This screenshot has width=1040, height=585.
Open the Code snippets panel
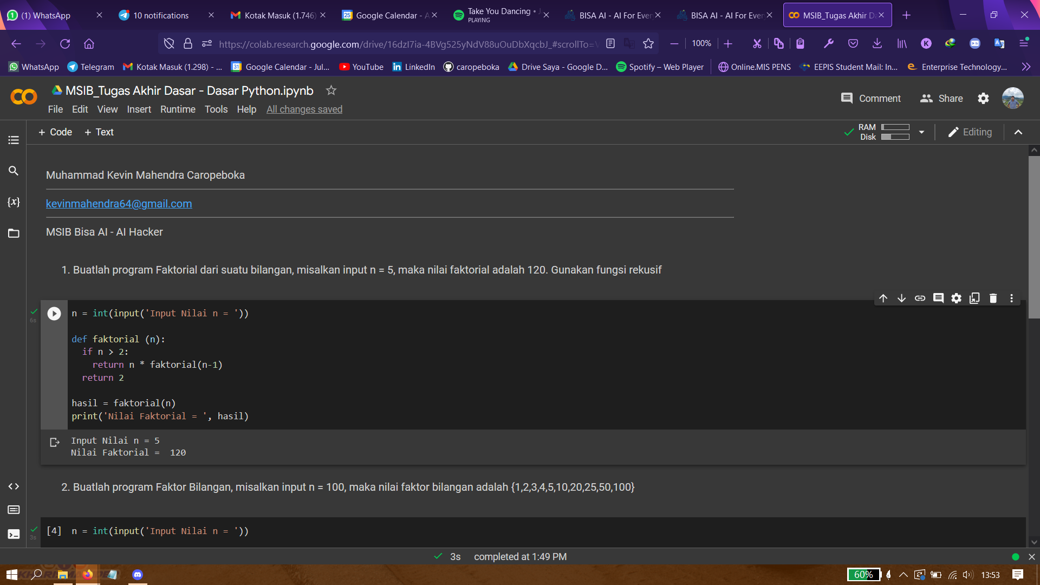coord(14,486)
